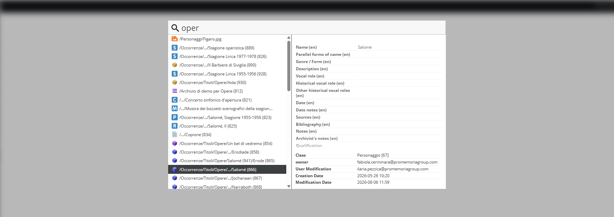
Task: Click the C icon beside Concerto sinfonico d'apertura
Action: pyautogui.click(x=175, y=100)
